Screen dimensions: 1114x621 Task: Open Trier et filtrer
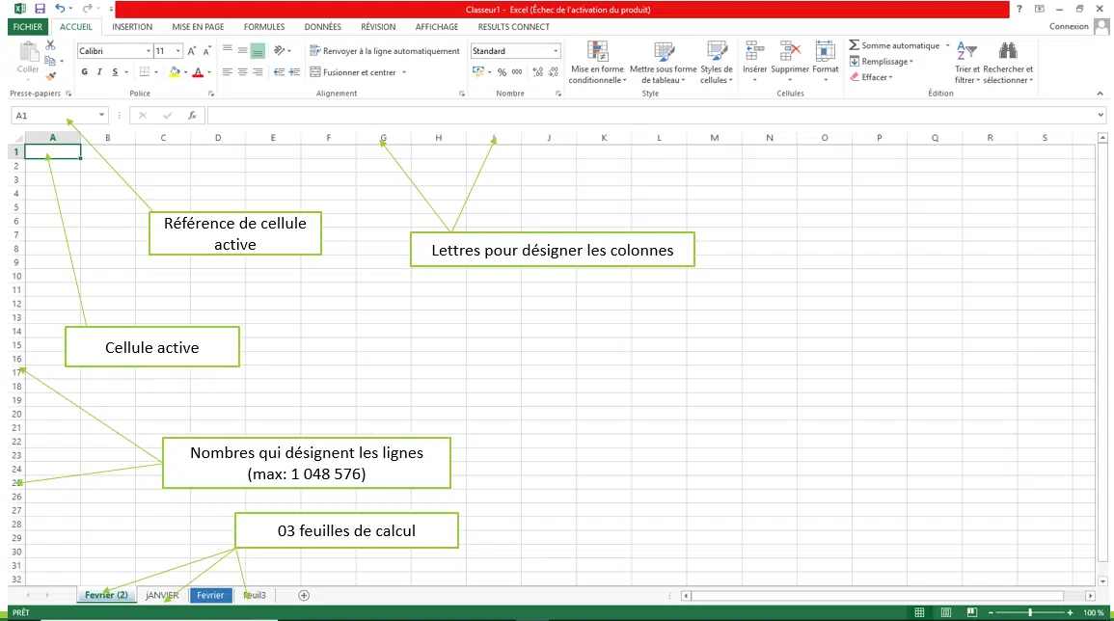(x=967, y=63)
